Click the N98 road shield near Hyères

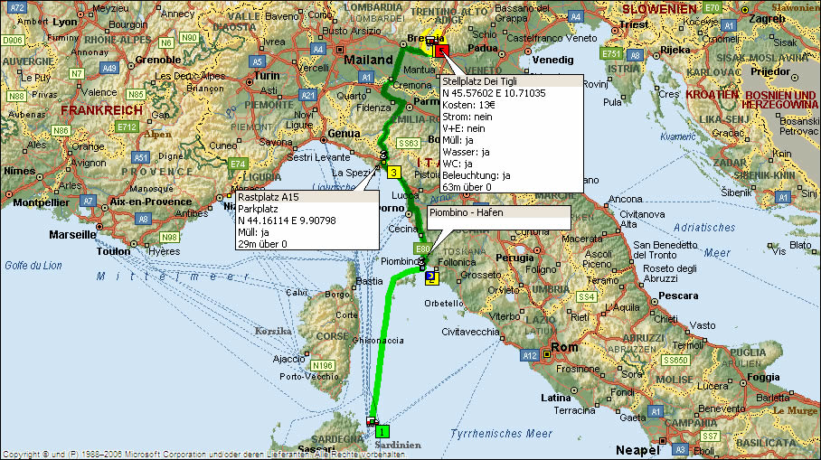pos(170,237)
